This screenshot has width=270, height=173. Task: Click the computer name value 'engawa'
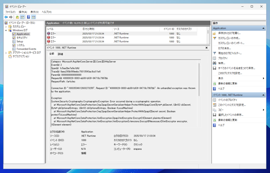(x=137, y=149)
